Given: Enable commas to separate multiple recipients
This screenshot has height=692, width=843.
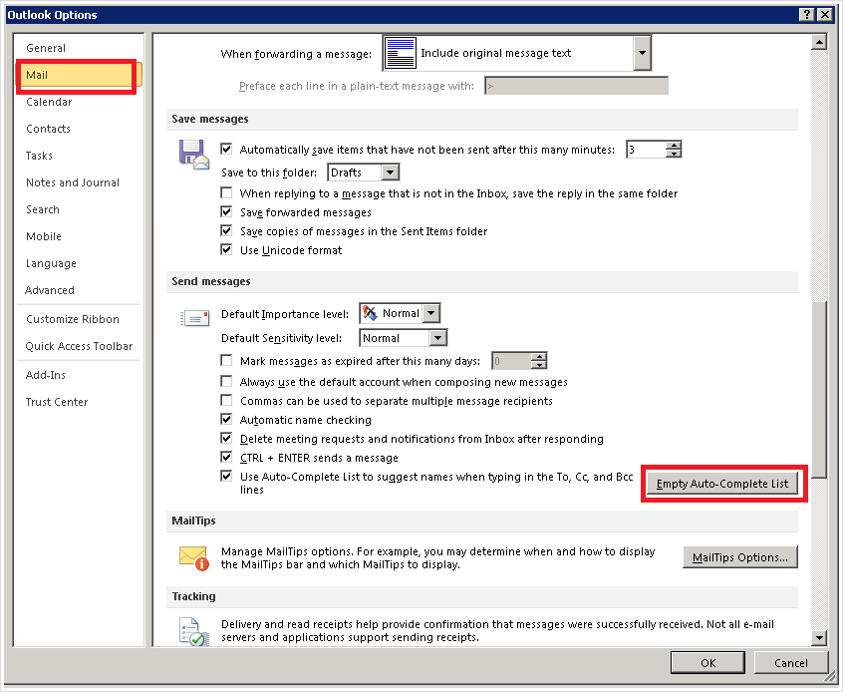Looking at the screenshot, I should (x=226, y=401).
